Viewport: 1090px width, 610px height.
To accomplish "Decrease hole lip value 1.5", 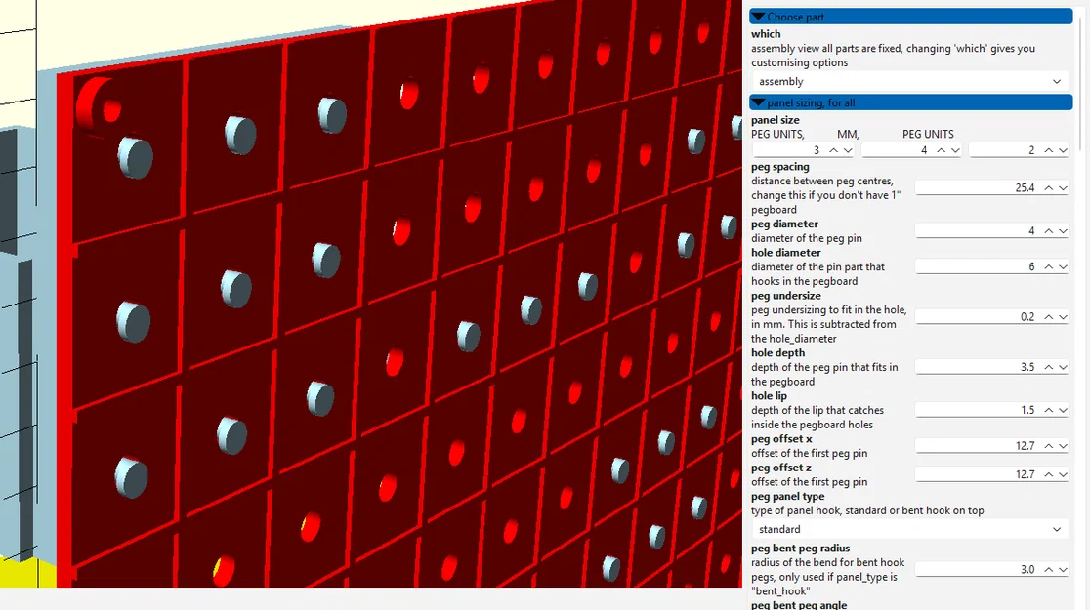I will [x=1063, y=410].
